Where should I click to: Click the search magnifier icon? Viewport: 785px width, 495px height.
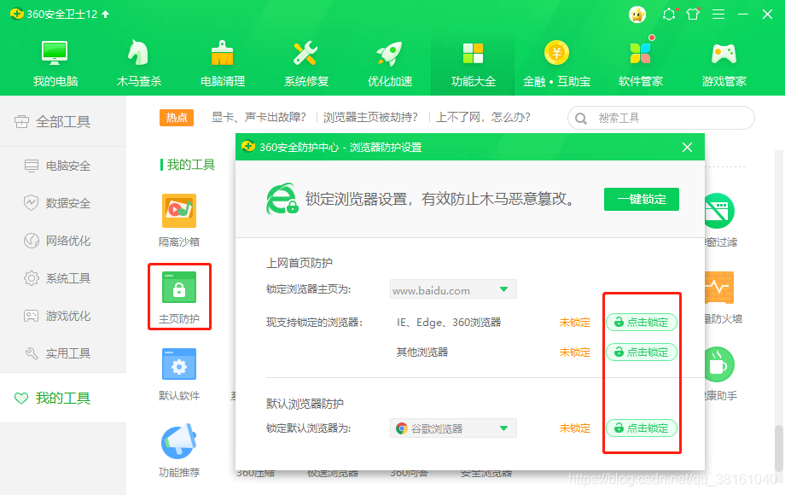[x=581, y=119]
